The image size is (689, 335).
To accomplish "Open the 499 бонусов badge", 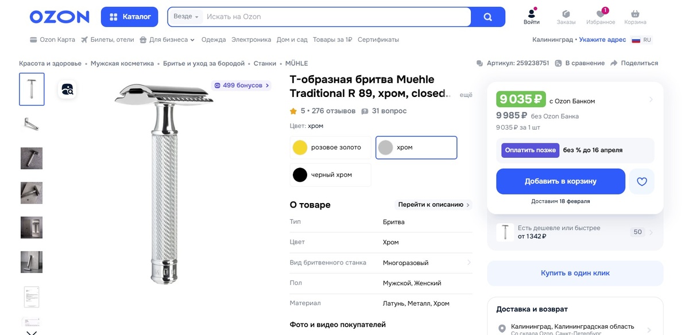I will click(x=241, y=85).
